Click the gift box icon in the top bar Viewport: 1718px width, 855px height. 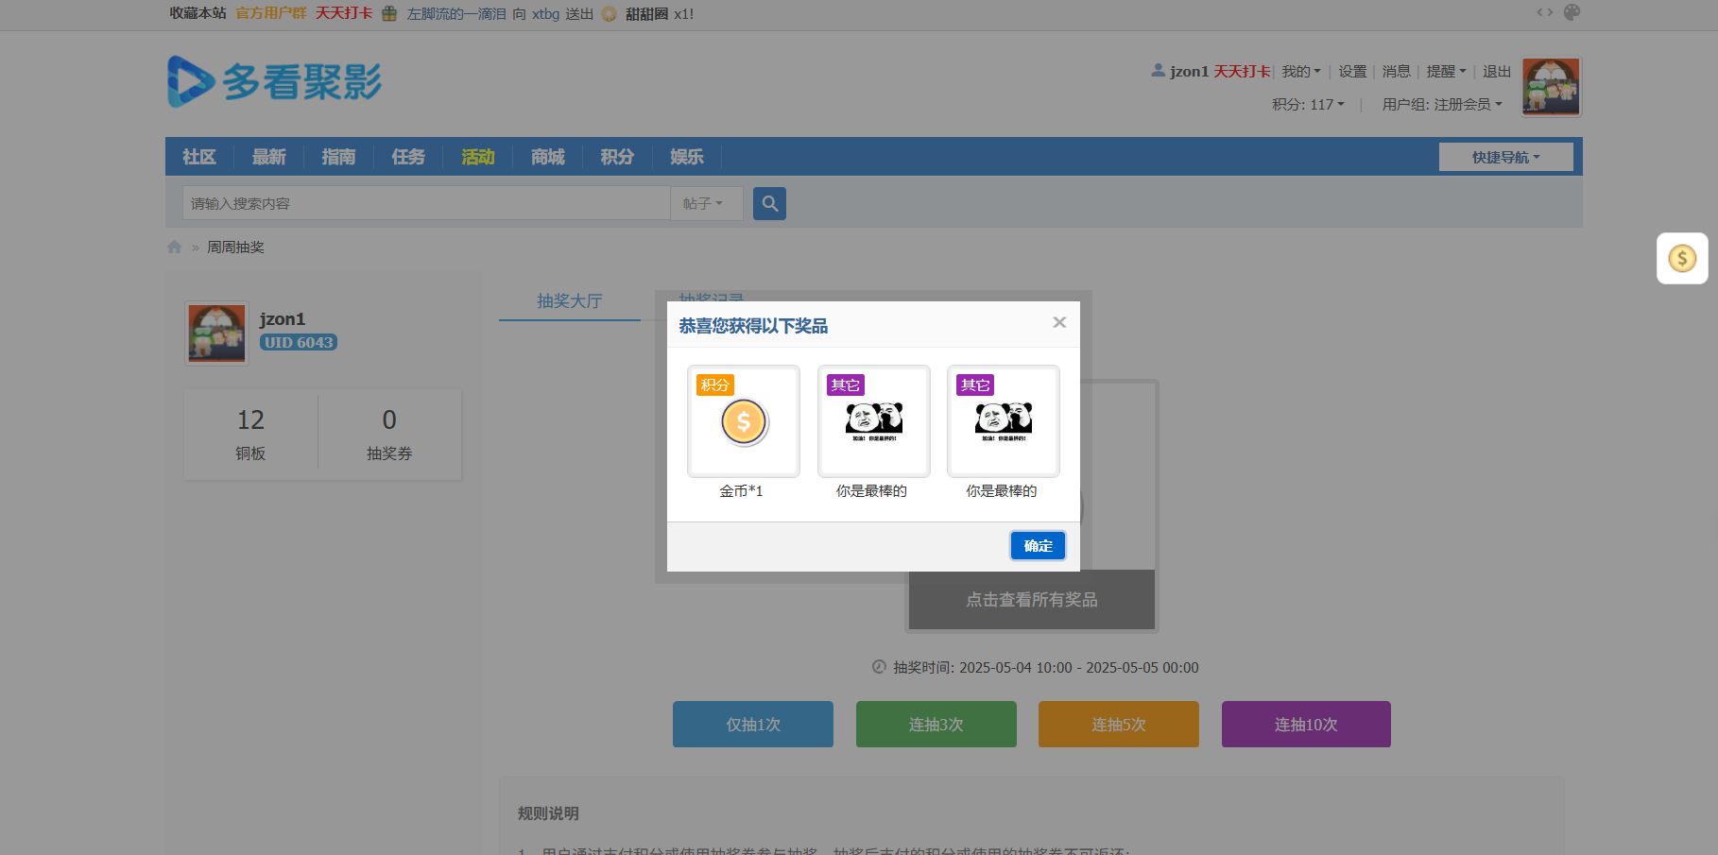click(x=388, y=14)
